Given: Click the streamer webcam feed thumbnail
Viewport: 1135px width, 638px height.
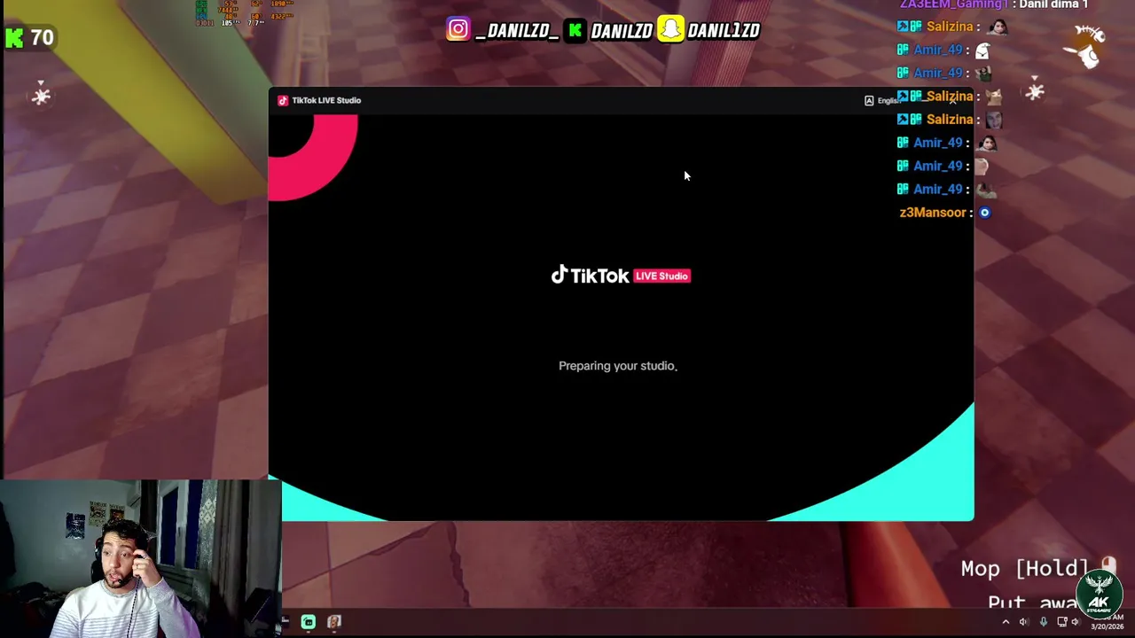Looking at the screenshot, I should (x=140, y=558).
